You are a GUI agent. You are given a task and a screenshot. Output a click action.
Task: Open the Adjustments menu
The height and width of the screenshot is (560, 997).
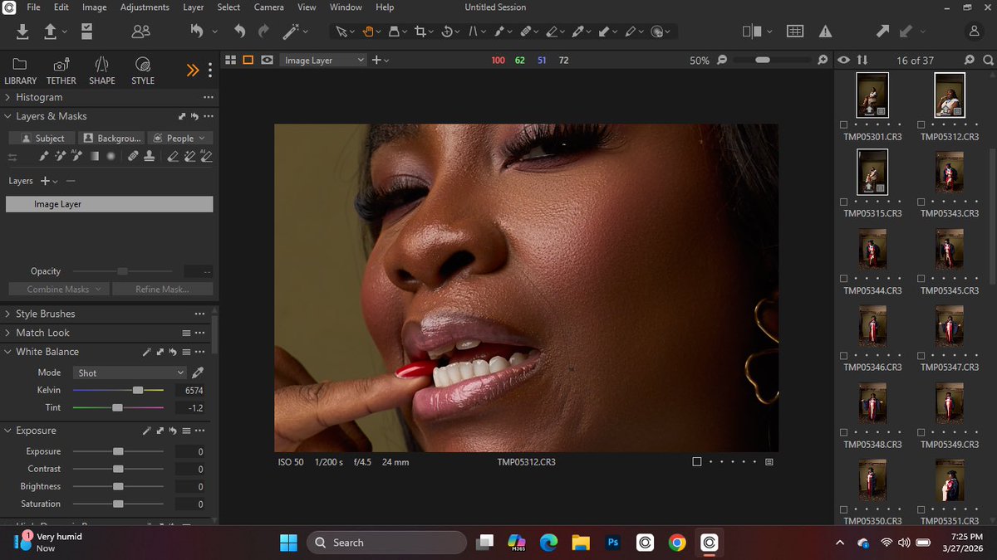point(145,7)
